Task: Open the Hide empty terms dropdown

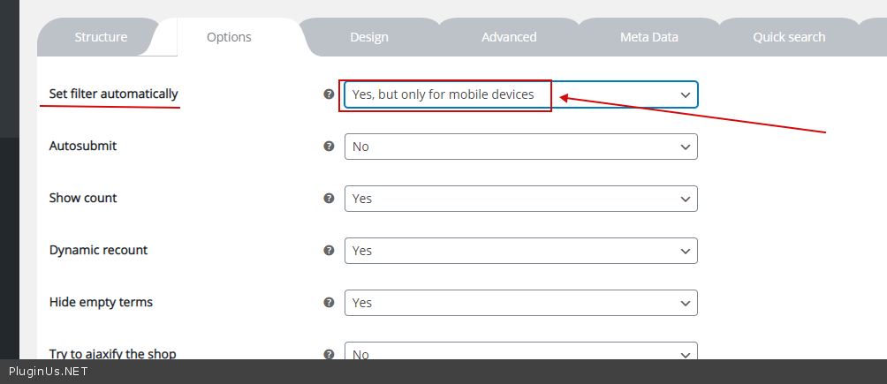Action: (520, 303)
